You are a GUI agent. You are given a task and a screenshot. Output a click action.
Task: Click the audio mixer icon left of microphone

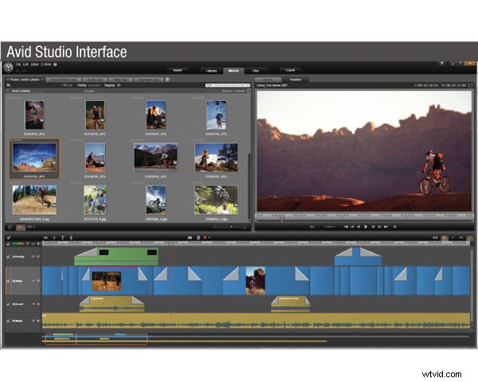point(45,238)
